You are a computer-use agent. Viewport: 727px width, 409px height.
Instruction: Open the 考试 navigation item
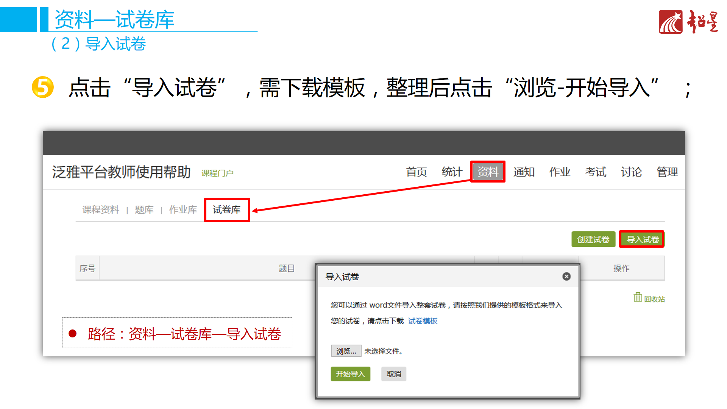coord(595,172)
